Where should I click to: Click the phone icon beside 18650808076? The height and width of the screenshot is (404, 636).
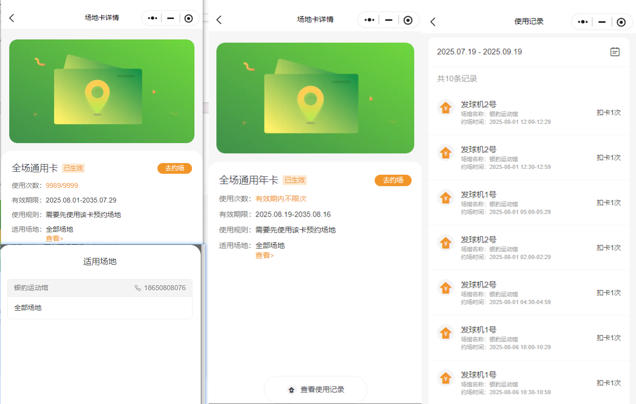coord(138,288)
